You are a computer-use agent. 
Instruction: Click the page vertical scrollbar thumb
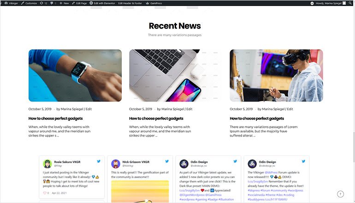(x=354, y=147)
